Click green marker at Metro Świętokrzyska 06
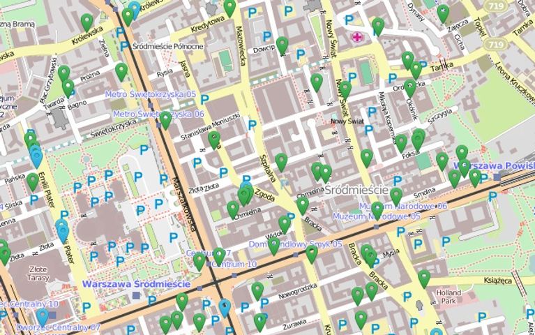This screenshot has height=335, width=535. pyautogui.click(x=165, y=119)
